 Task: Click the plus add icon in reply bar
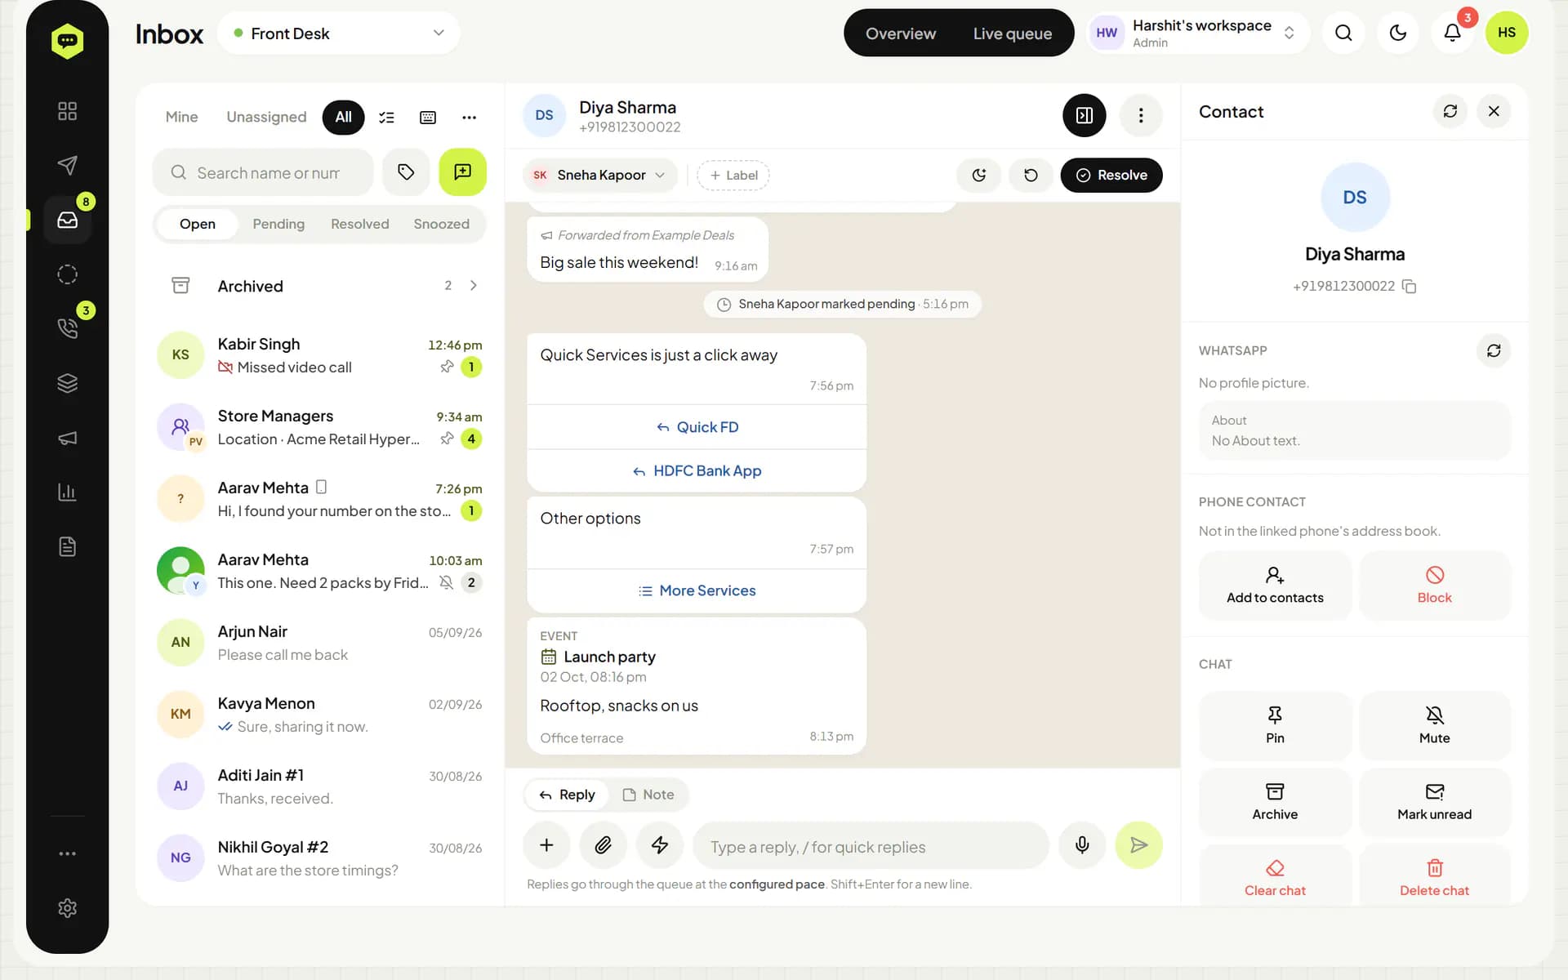546,845
